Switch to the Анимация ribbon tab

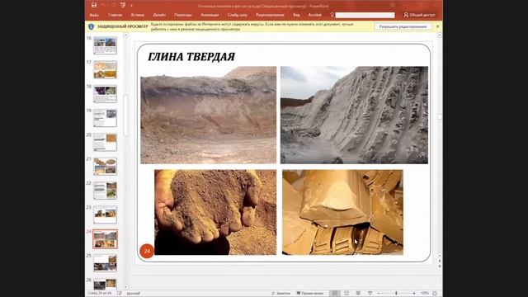click(210, 15)
